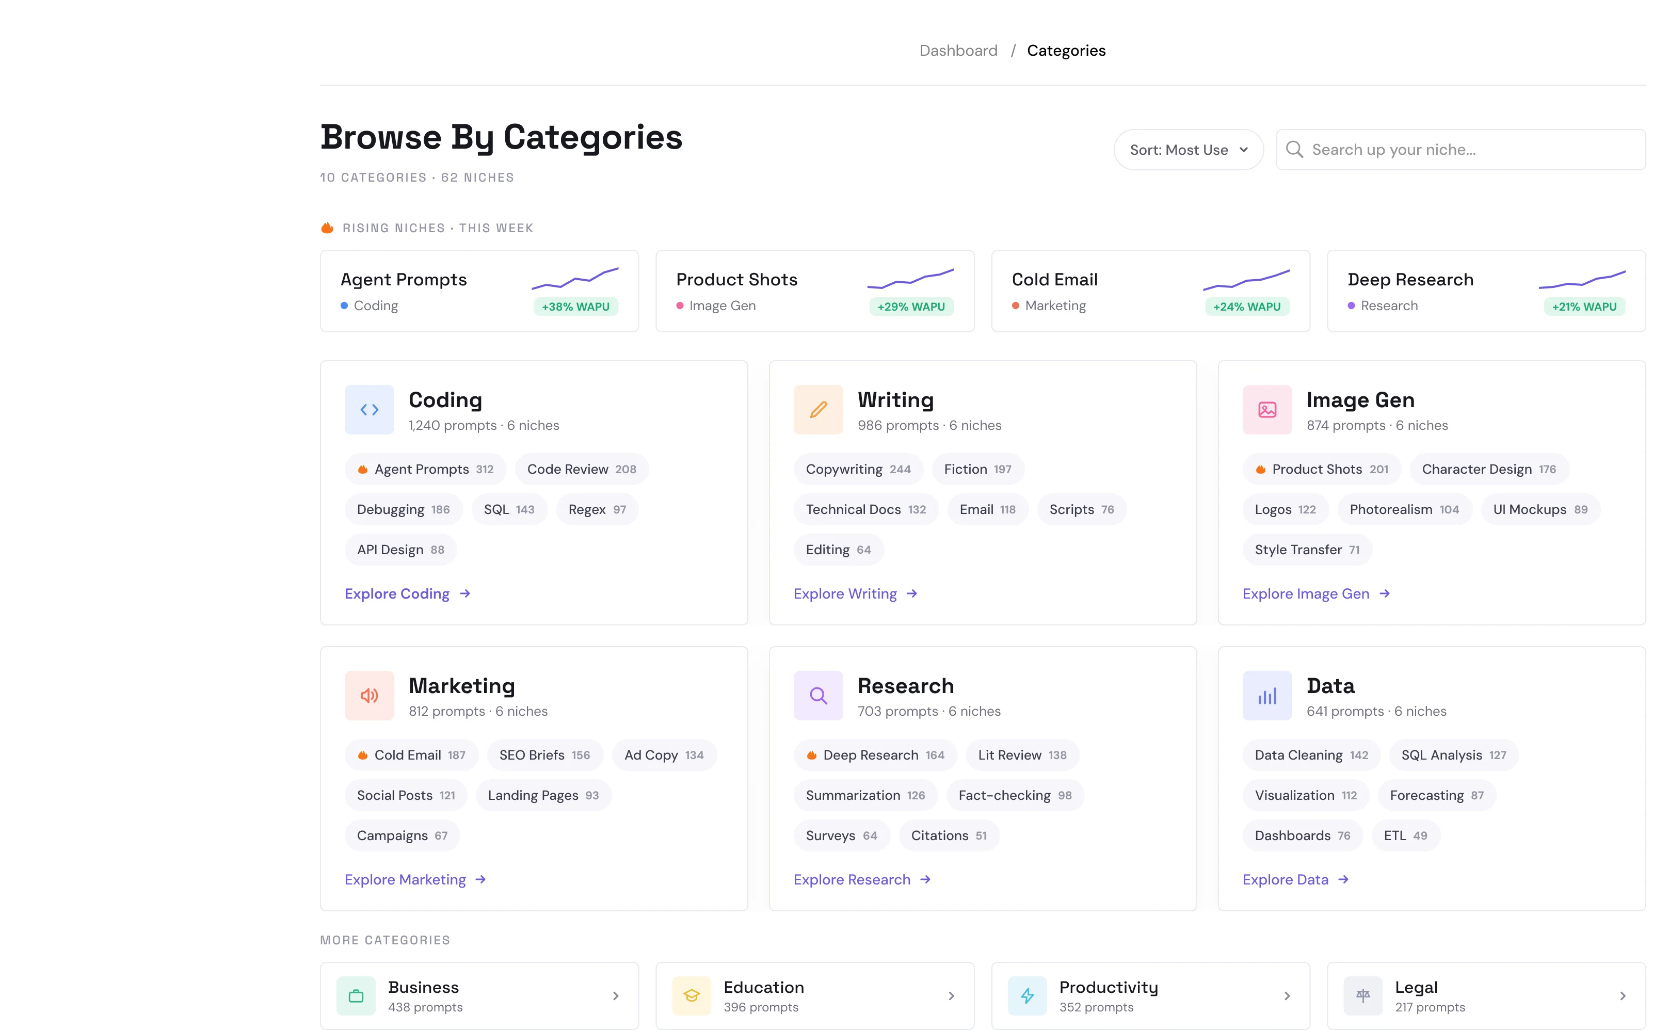This screenshot has width=1669, height=1030.
Task: Open the Sort: Most Use dropdown
Action: (1189, 150)
